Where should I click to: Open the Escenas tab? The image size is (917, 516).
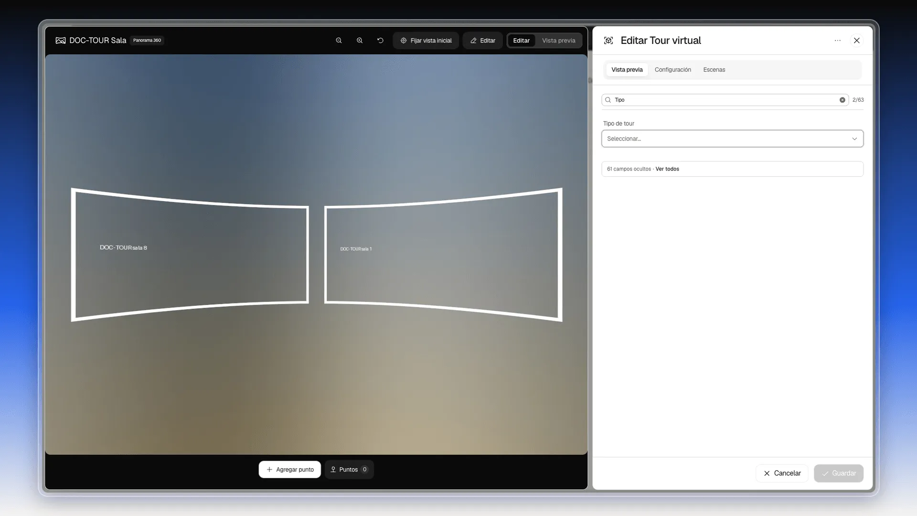[x=714, y=70]
